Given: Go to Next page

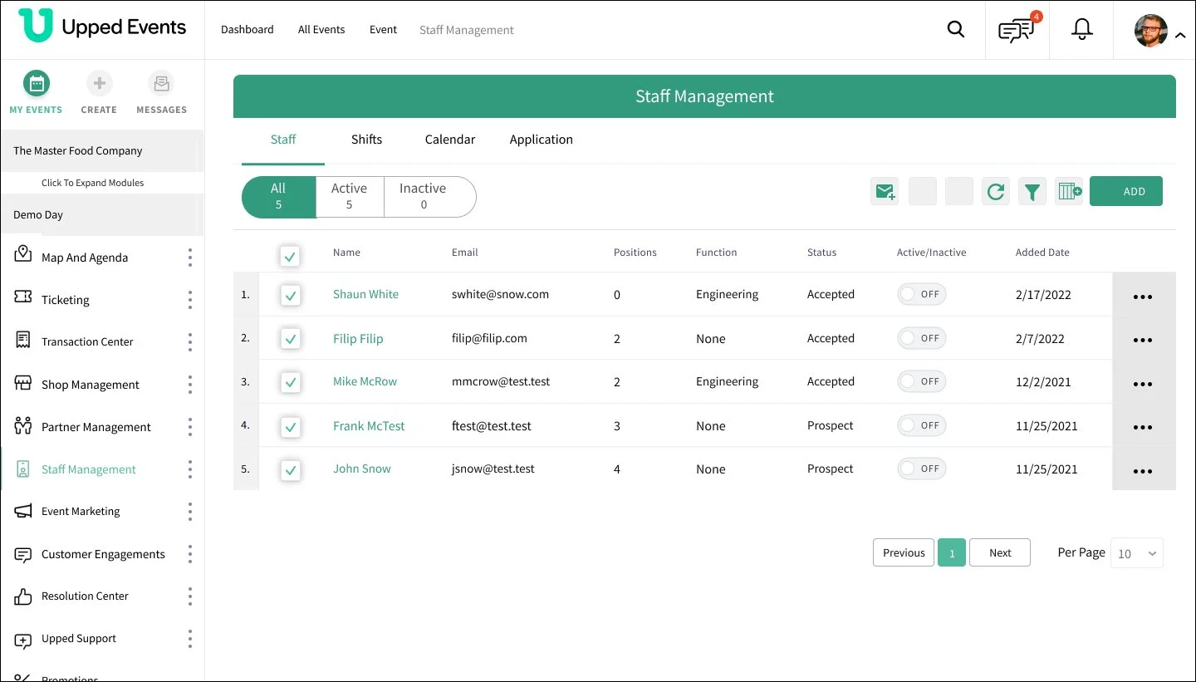Looking at the screenshot, I should pyautogui.click(x=1000, y=552).
